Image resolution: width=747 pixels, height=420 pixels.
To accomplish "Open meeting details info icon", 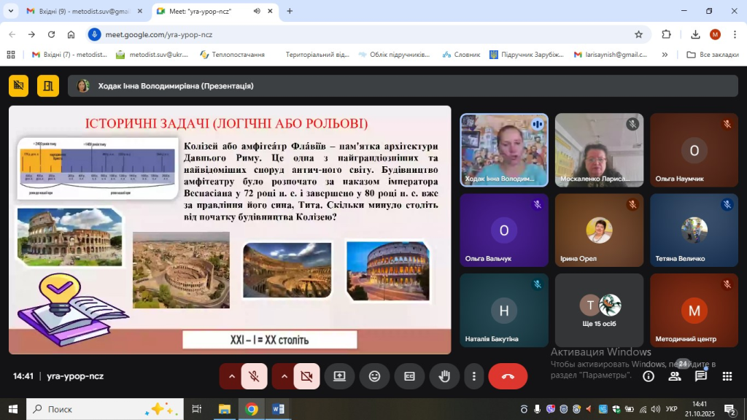I will click(x=648, y=376).
